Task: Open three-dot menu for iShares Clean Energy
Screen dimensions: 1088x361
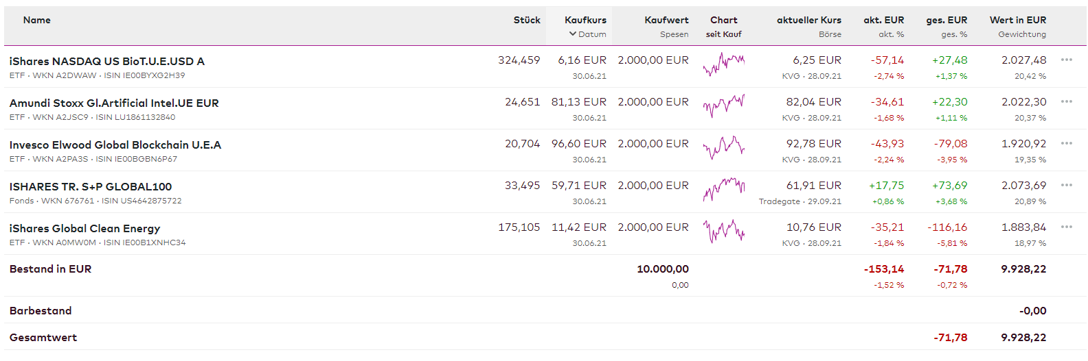Action: coord(1066,227)
